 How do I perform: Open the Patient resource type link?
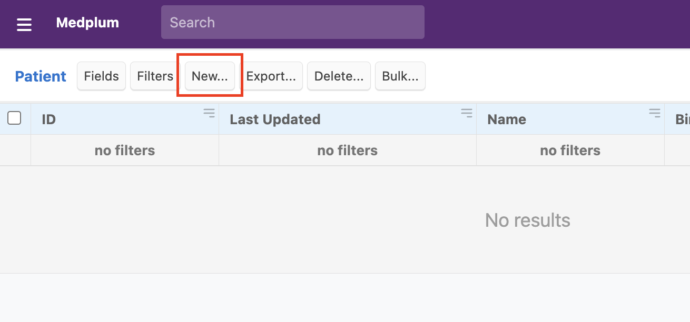41,76
